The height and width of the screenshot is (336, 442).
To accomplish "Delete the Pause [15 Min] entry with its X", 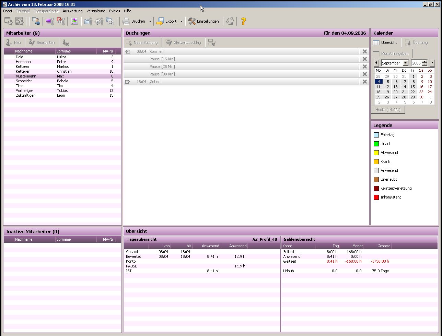I will point(365,59).
